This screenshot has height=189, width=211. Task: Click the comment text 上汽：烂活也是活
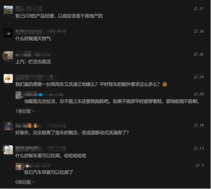pos(33,62)
